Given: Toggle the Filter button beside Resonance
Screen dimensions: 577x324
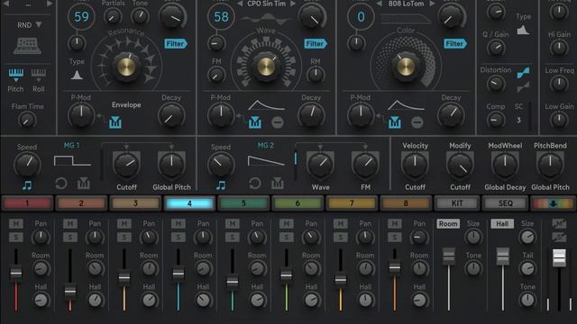Looking at the screenshot, I should (x=176, y=44).
